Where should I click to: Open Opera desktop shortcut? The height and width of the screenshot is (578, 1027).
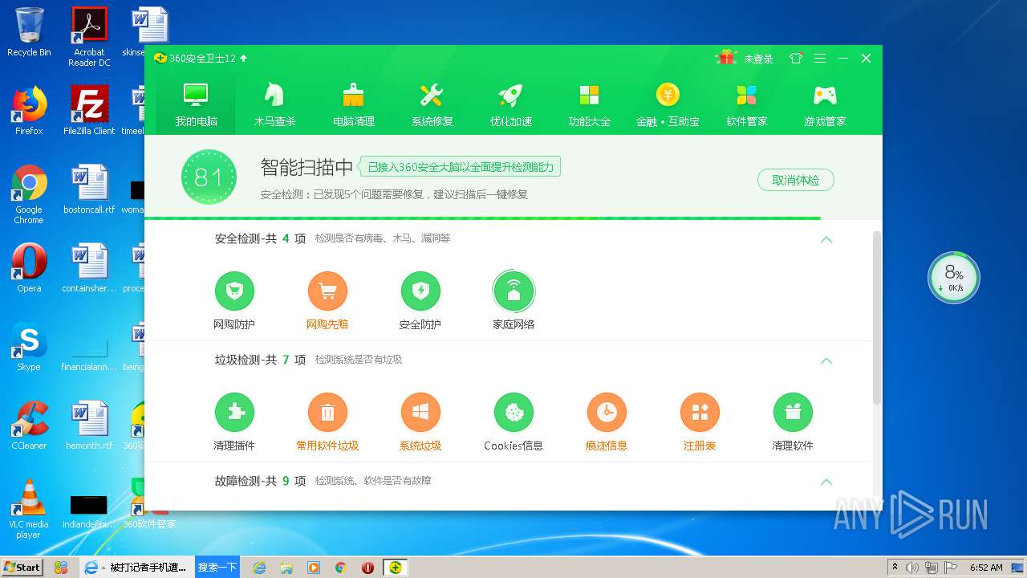(x=29, y=267)
